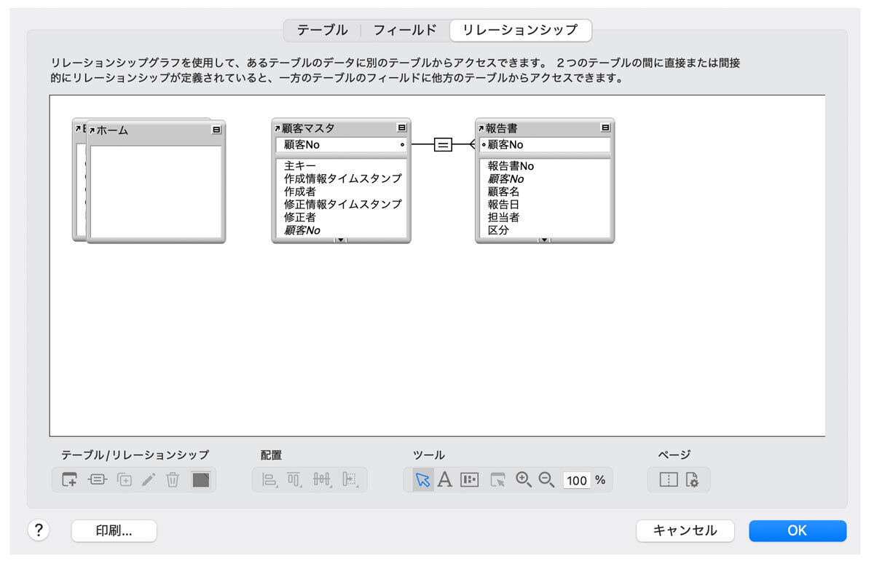Open the dark table color swatch
This screenshot has height=561, width=874.
200,480
